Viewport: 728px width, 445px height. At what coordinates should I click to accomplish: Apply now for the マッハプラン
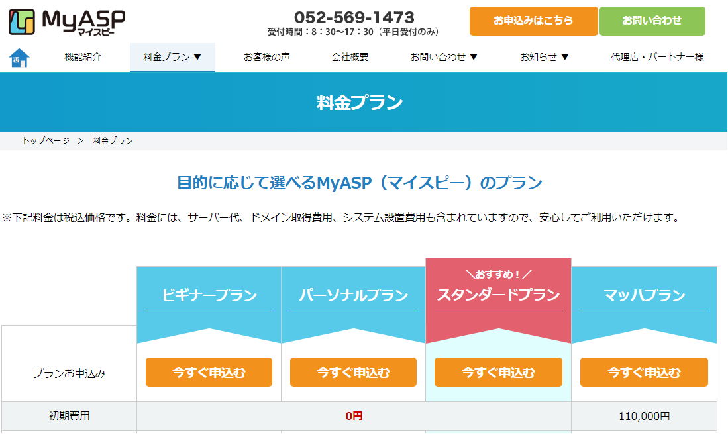click(644, 372)
